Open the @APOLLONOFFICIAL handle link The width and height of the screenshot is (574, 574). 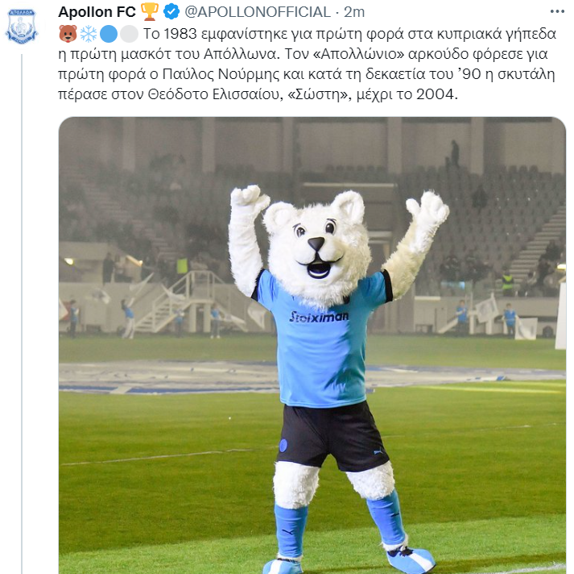[258, 11]
